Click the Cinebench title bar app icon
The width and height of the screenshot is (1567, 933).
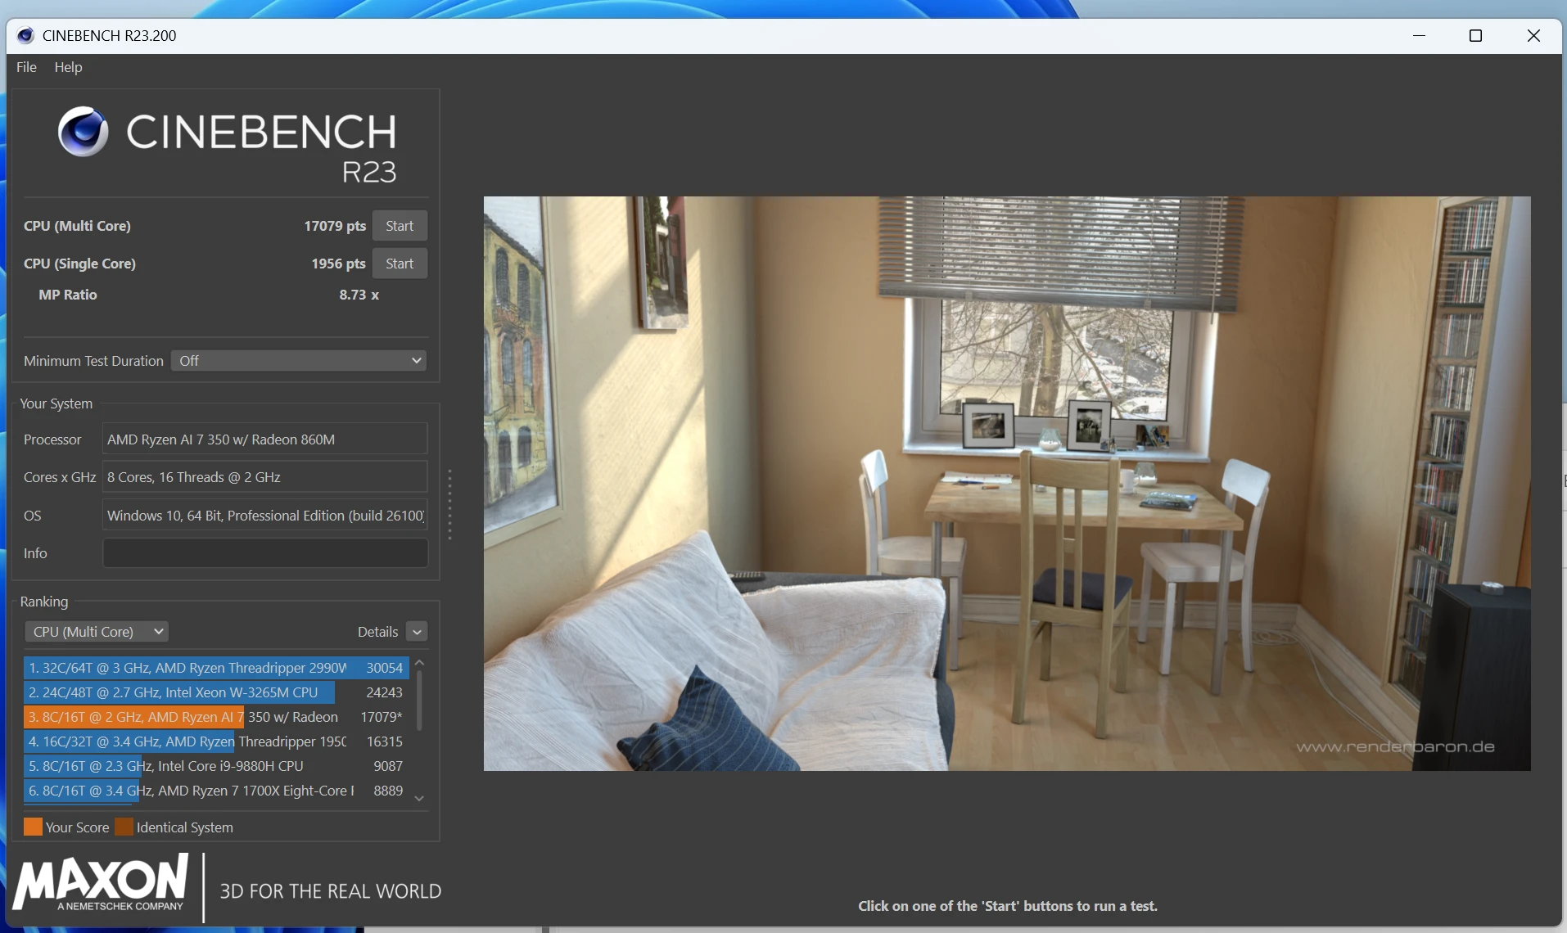[x=25, y=35]
